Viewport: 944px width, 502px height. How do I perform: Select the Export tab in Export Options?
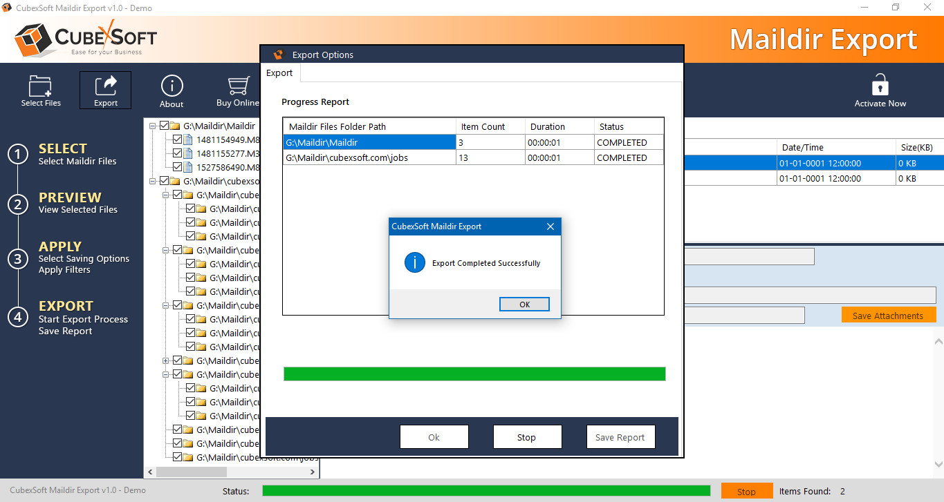tap(279, 73)
